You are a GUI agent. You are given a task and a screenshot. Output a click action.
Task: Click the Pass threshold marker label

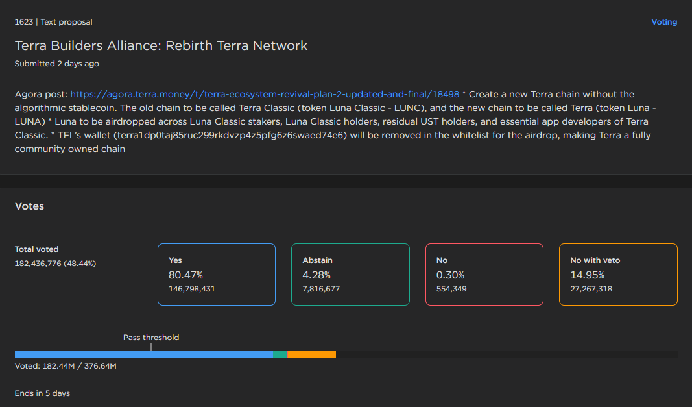point(151,338)
